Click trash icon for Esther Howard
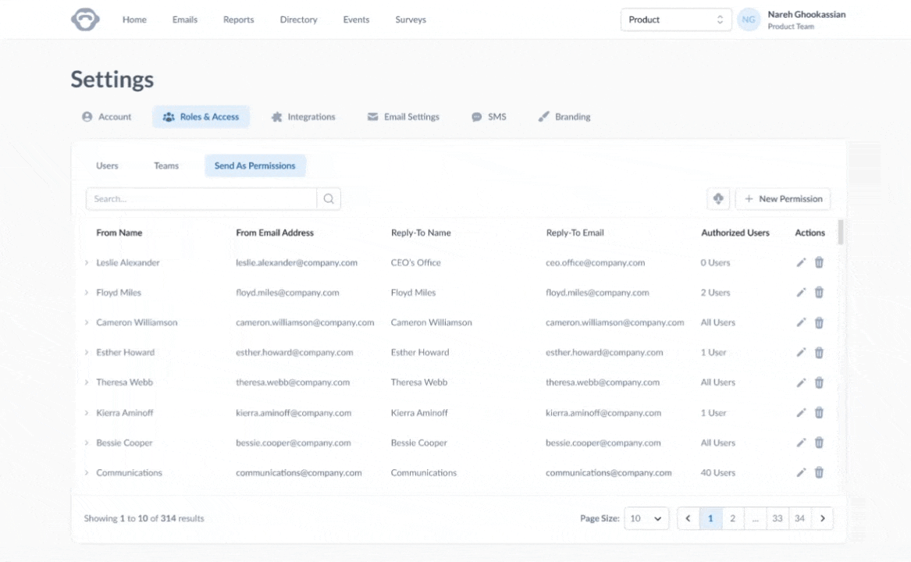This screenshot has width=911, height=562. coord(819,353)
